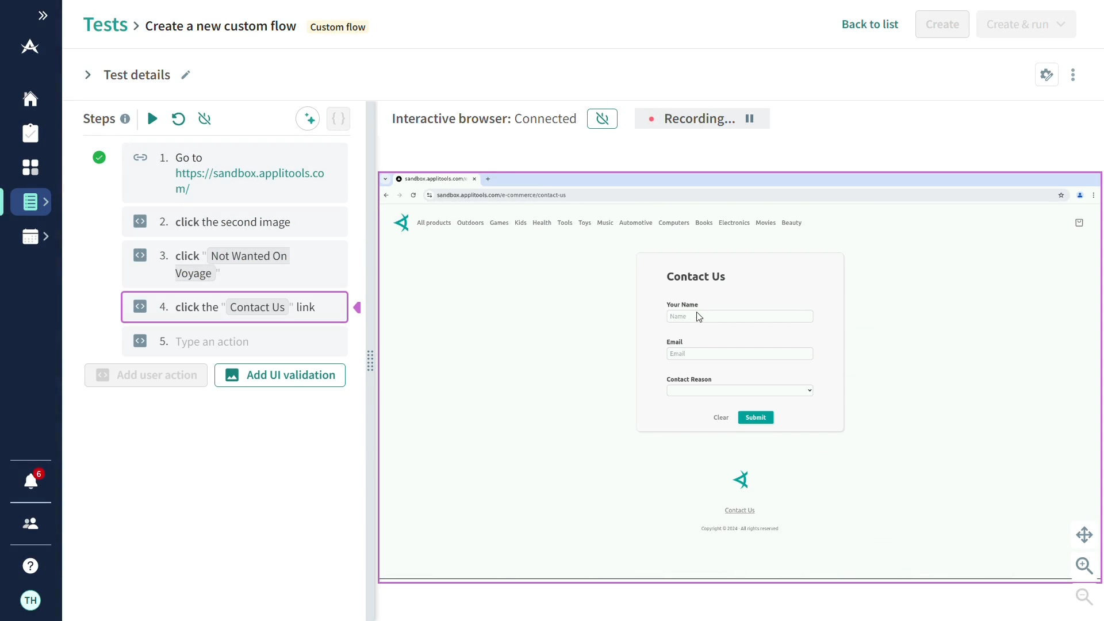
Task: Click the Submit button
Action: pyautogui.click(x=756, y=417)
